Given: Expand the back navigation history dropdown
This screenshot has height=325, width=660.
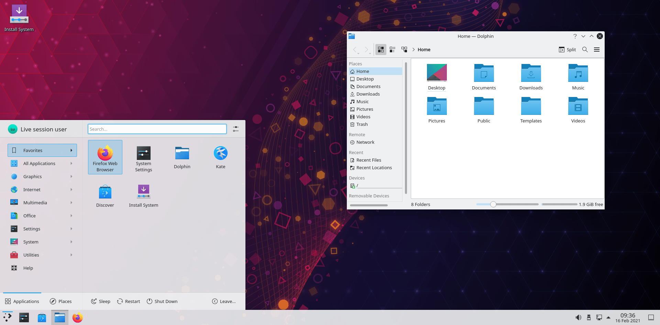Looking at the screenshot, I should click(359, 53).
